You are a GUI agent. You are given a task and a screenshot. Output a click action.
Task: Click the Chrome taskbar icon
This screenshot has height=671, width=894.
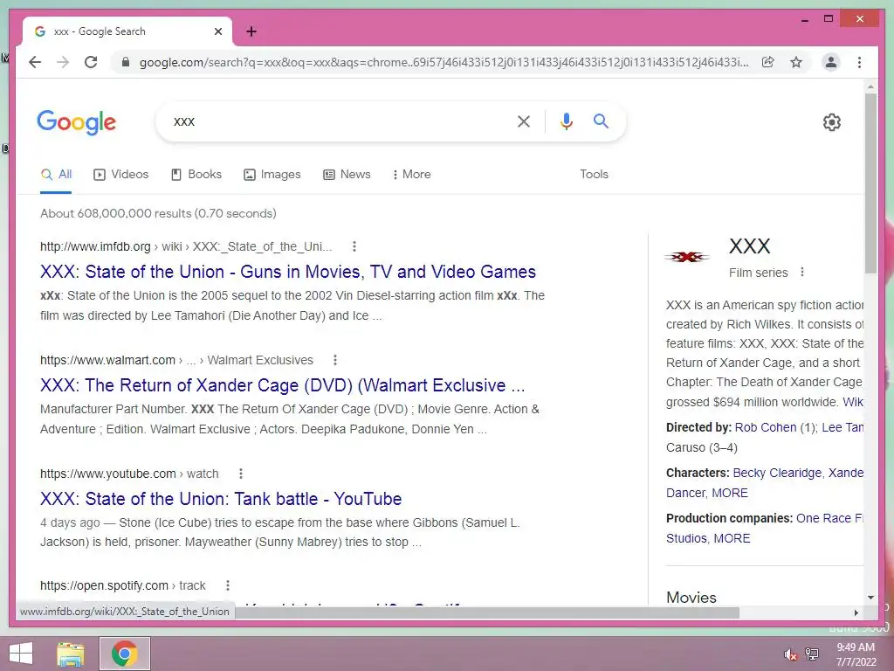[x=125, y=654]
